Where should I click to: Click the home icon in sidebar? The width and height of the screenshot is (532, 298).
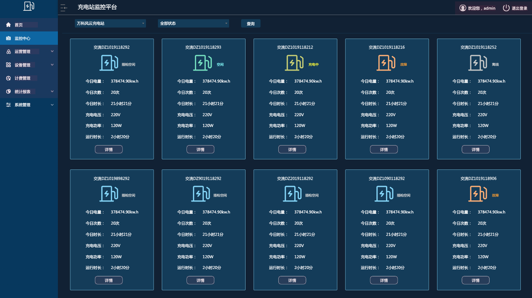[8, 25]
